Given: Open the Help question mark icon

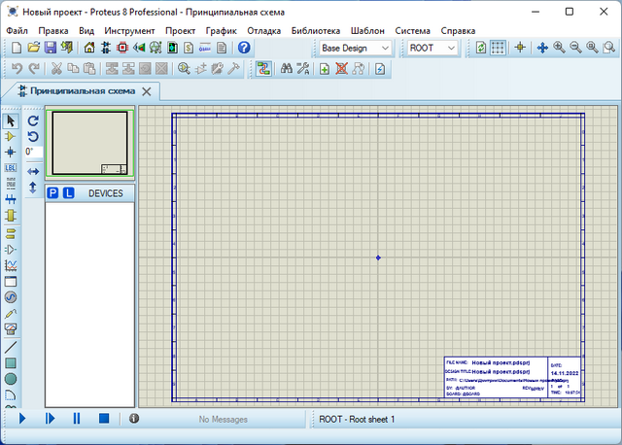Looking at the screenshot, I should (x=244, y=48).
